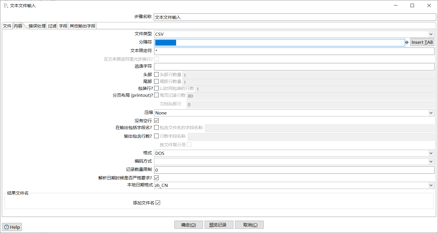Viewport: 438px width, 233px height.
Task: Click the 逃逸字符 input field
Action: pos(294,67)
